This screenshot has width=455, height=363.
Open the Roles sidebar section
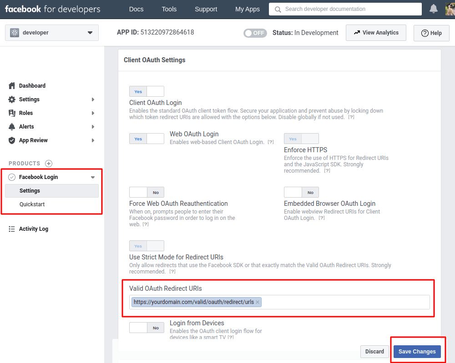26,113
